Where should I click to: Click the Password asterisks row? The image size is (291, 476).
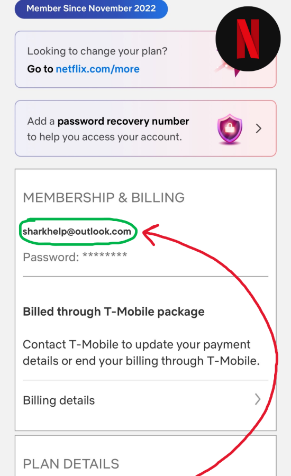point(75,257)
